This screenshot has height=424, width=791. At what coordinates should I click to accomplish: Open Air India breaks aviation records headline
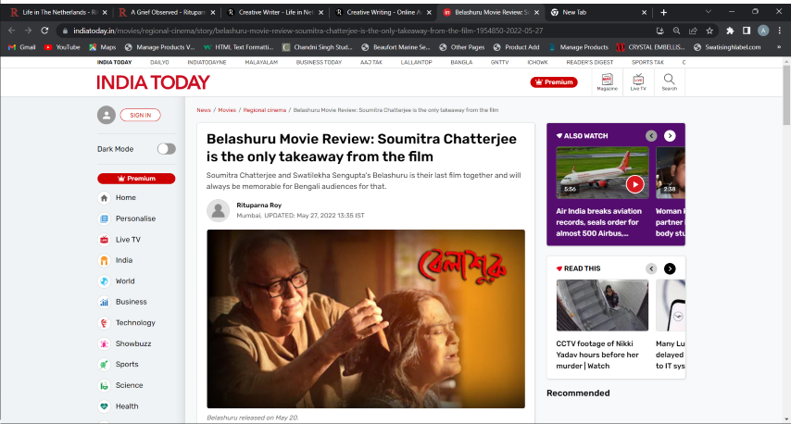(598, 222)
